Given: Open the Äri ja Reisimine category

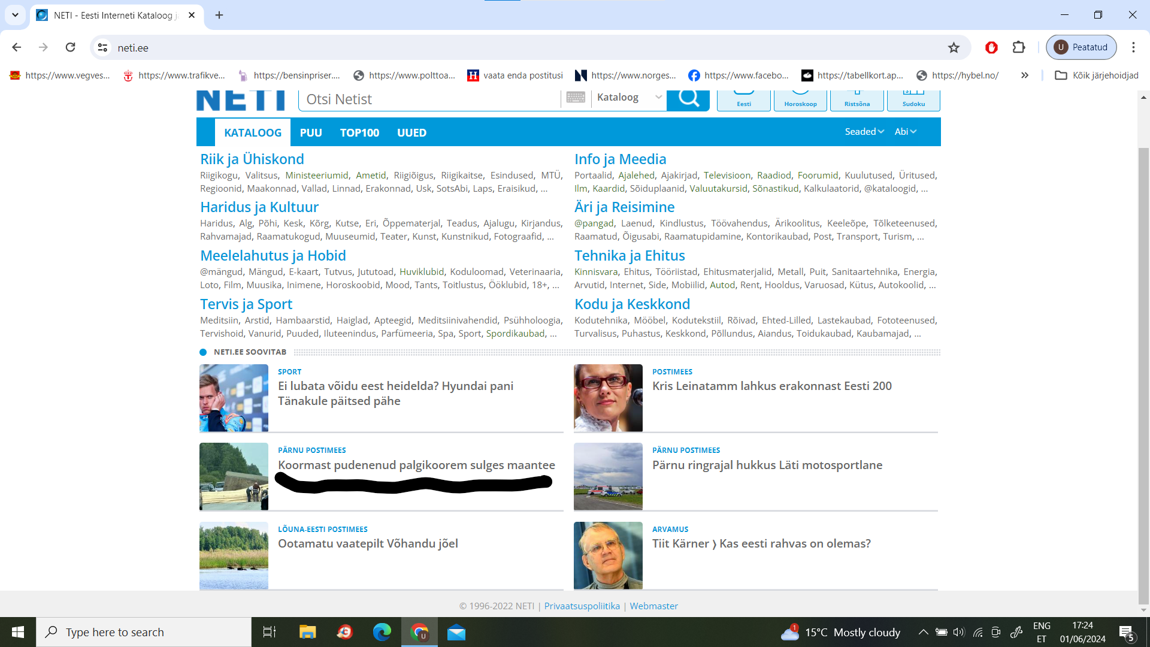Looking at the screenshot, I should point(624,207).
